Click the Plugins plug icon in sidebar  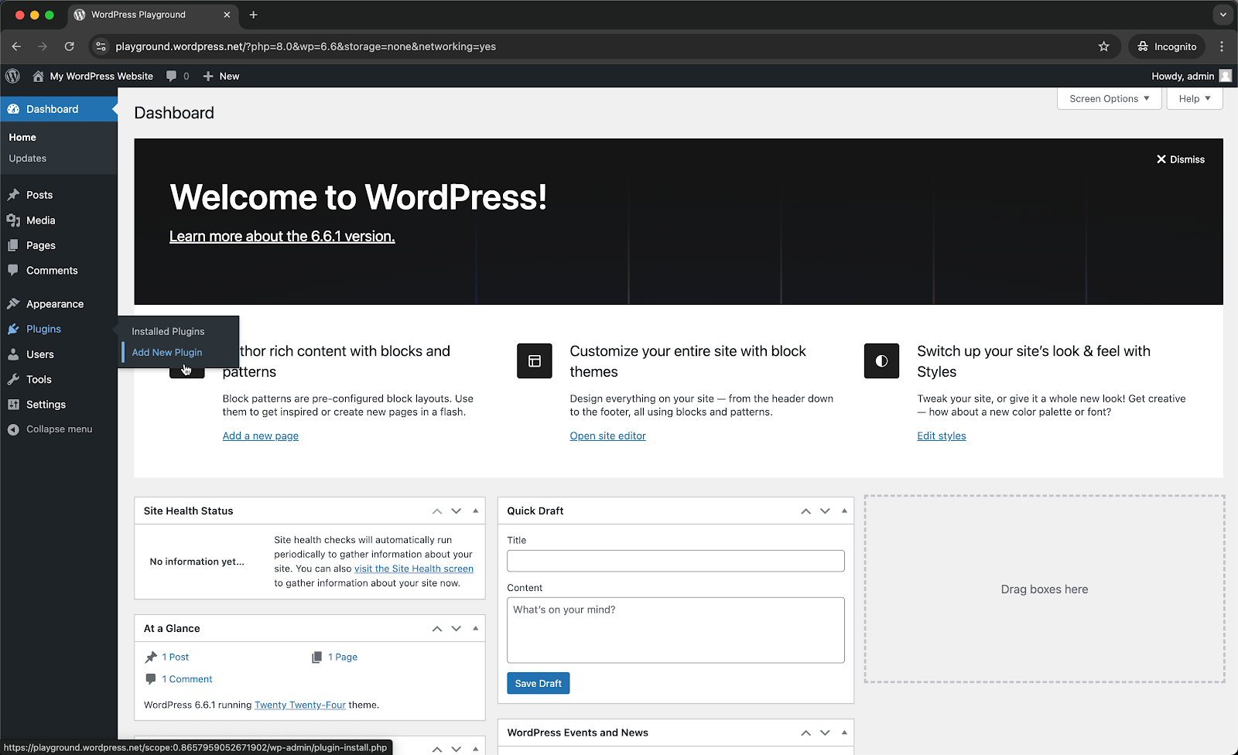[x=14, y=329]
